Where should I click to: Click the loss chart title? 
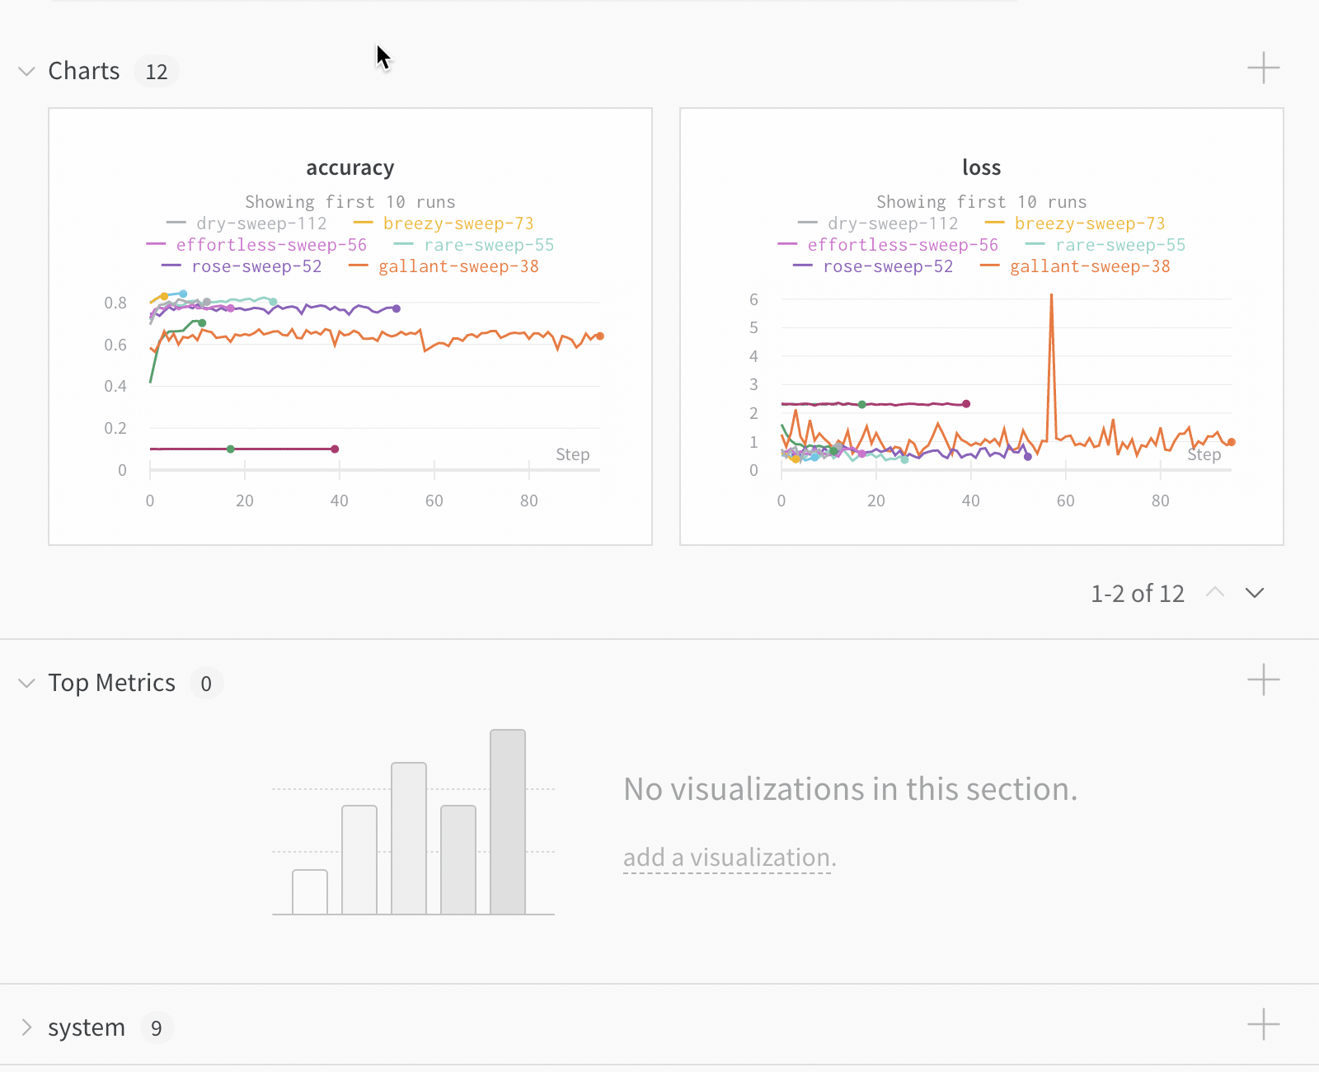point(981,168)
